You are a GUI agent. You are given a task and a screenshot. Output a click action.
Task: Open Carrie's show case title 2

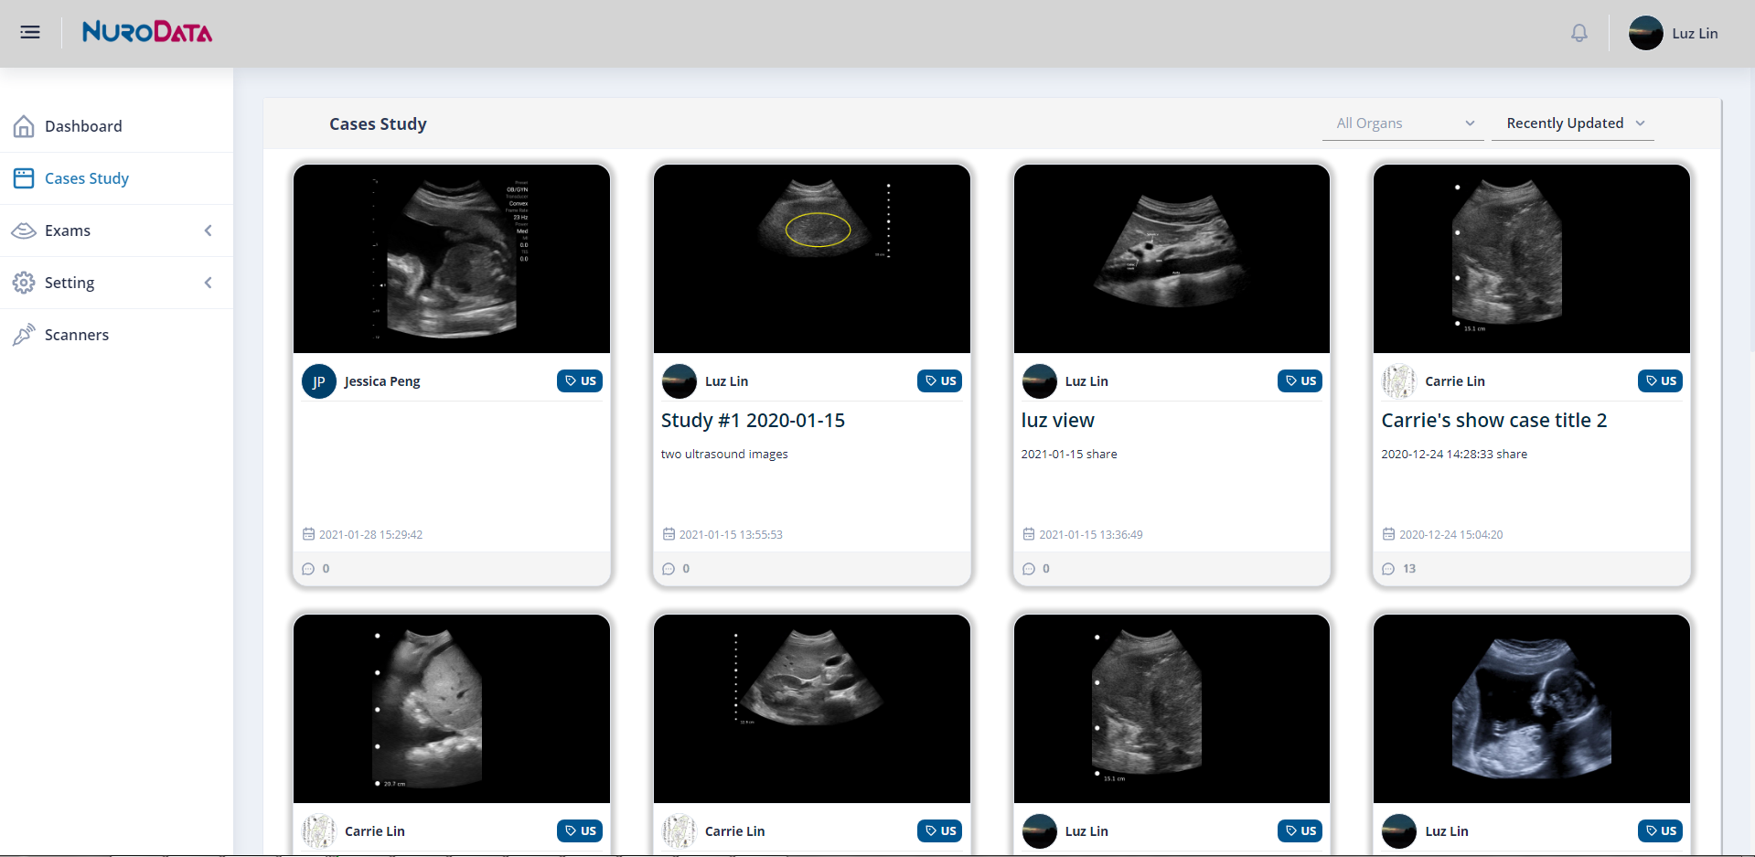tap(1494, 421)
